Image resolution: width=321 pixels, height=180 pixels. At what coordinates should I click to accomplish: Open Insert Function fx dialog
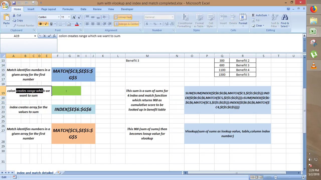54,36
